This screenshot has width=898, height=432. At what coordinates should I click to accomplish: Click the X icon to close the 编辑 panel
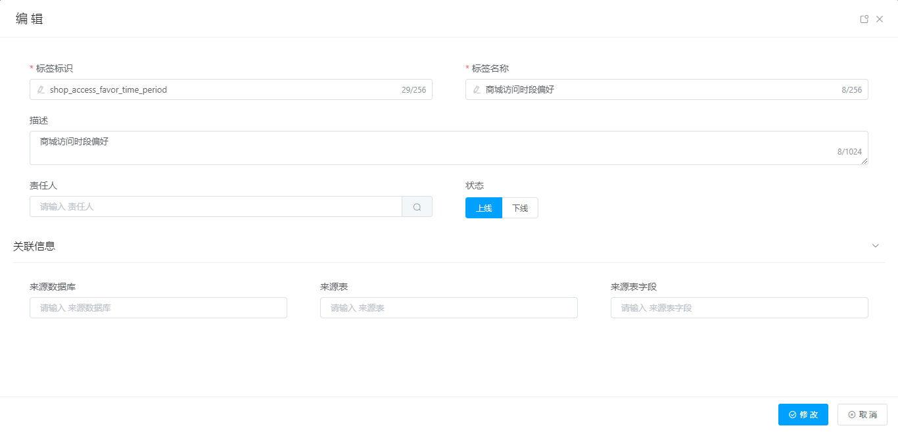tap(880, 18)
